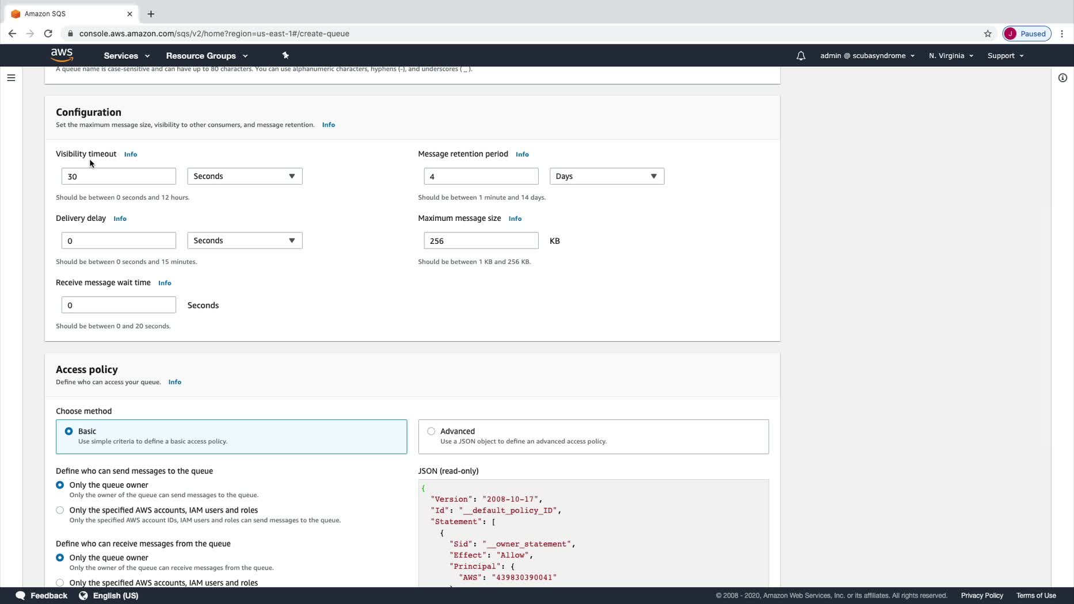Open the side navigation hamburger menu
1074x604 pixels.
[x=11, y=78]
